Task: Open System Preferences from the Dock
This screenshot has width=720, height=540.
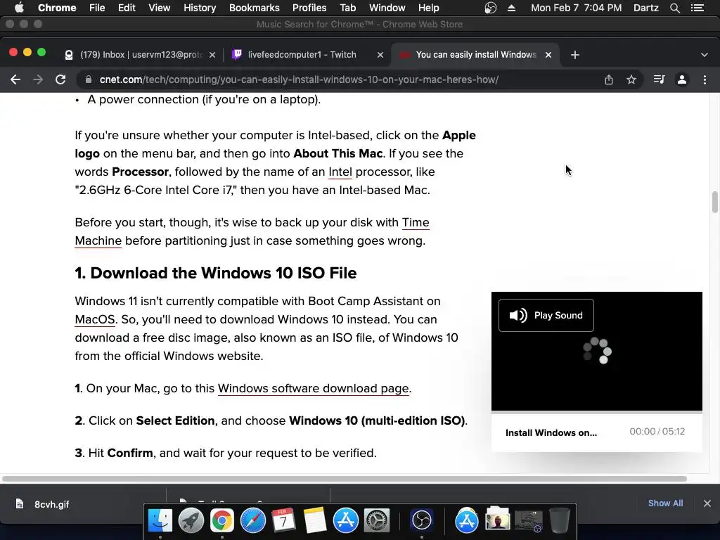Action: click(x=377, y=520)
